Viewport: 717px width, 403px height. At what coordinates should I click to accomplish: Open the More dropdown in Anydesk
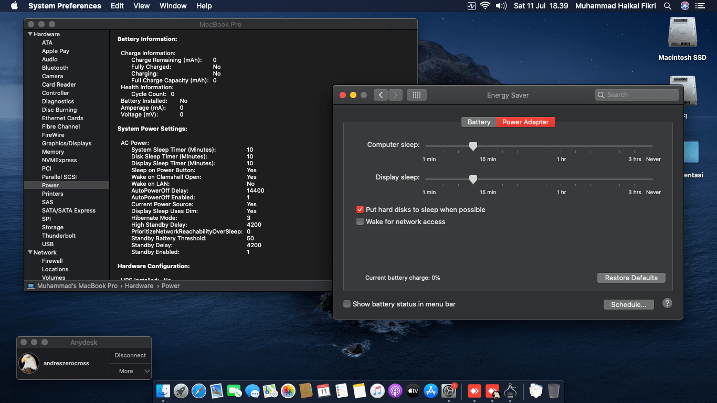(x=130, y=371)
